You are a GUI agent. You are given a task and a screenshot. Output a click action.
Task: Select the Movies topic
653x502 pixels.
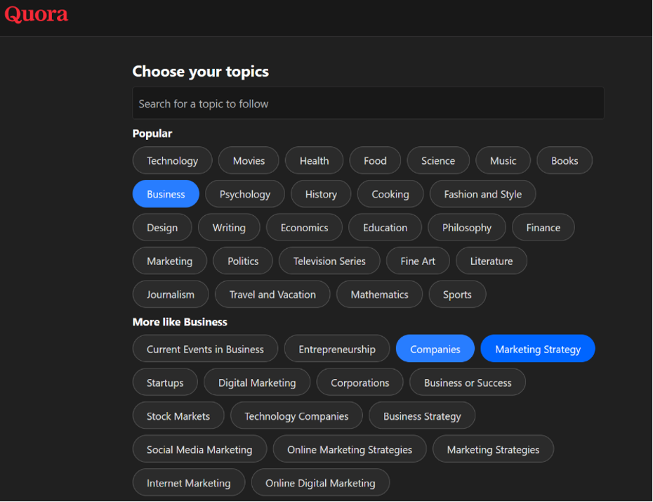[x=249, y=160]
